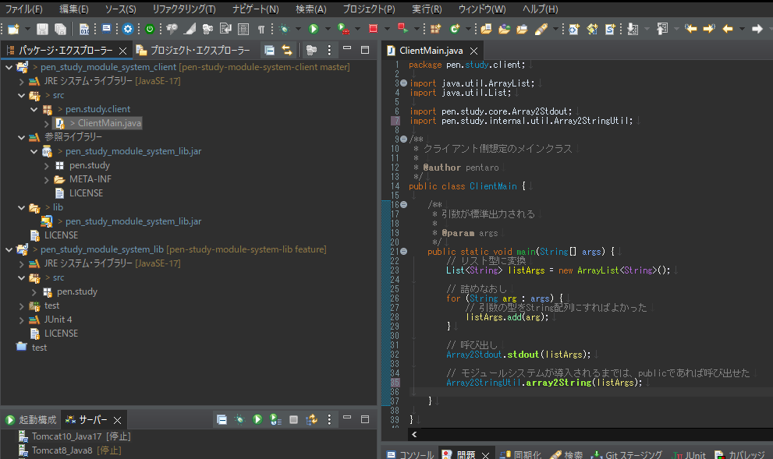Image resolution: width=773 pixels, height=459 pixels.
Task: Run the program using the green Run icon
Action: click(x=314, y=29)
